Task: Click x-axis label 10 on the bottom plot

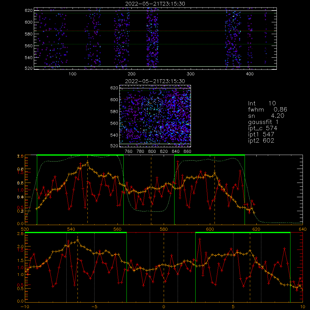Action: (x=303, y=307)
